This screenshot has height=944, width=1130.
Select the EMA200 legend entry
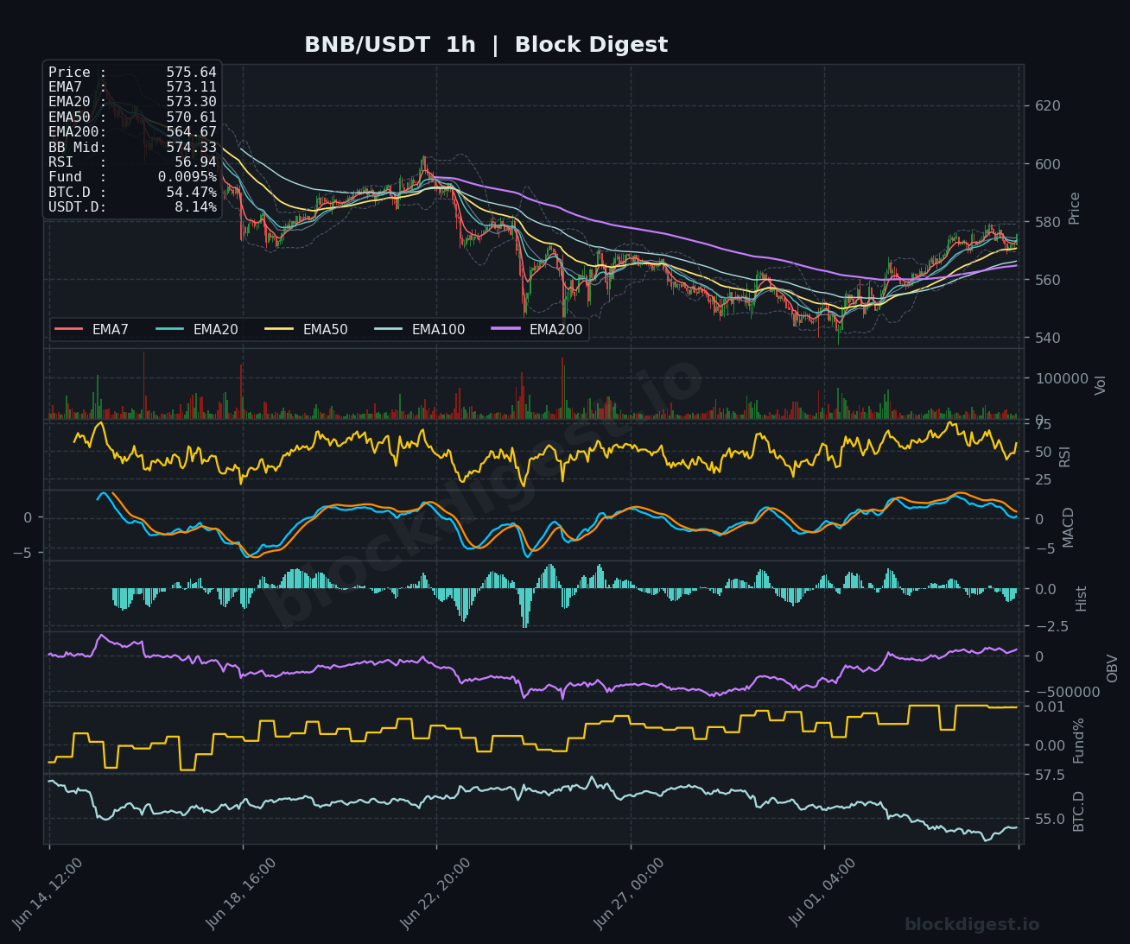(x=537, y=329)
